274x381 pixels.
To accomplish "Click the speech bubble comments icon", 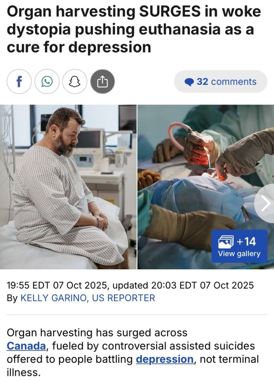I will click(x=189, y=82).
